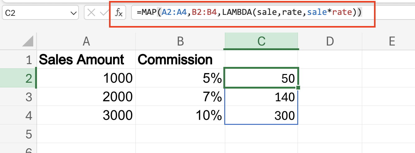
Task: Click the cancel X formula icon
Action: (91, 13)
